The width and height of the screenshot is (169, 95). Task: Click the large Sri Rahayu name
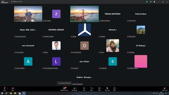point(141,46)
